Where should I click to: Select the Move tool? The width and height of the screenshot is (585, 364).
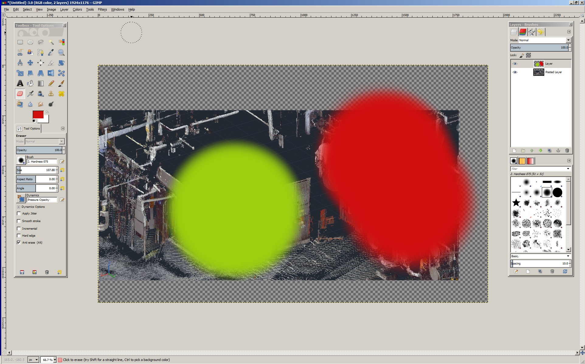tap(30, 63)
